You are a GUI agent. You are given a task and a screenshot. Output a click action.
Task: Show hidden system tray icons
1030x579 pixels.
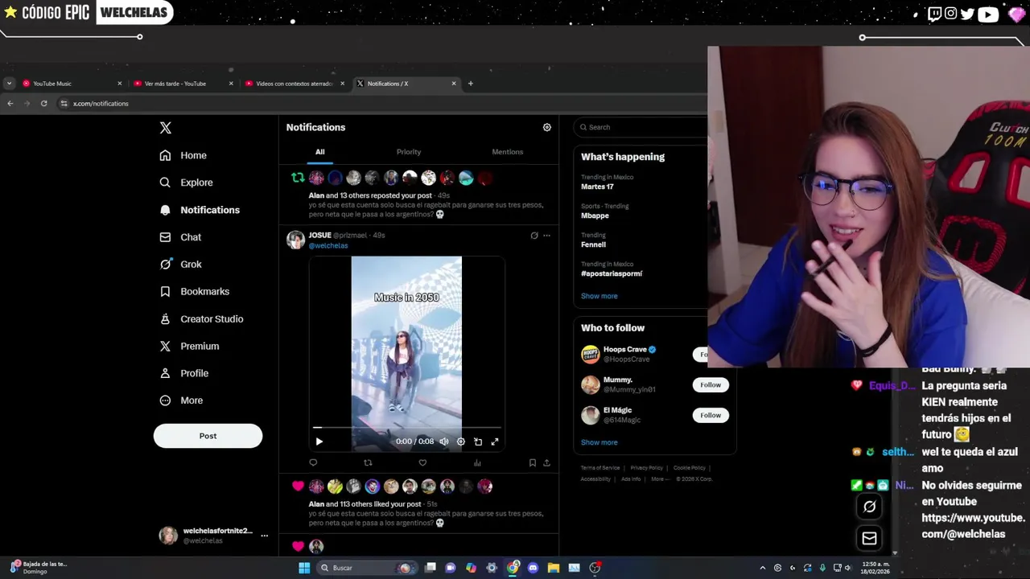763,568
